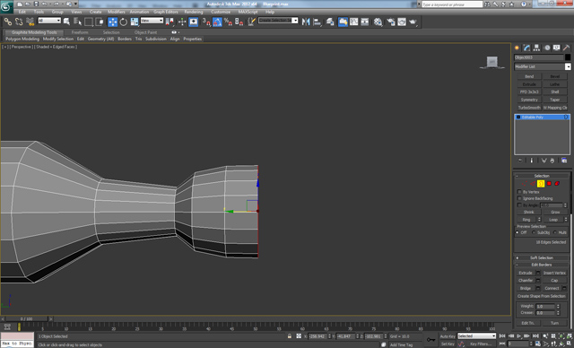The width and height of the screenshot is (574, 348).
Task: Enable the By Vertex checkbox
Action: point(519,192)
